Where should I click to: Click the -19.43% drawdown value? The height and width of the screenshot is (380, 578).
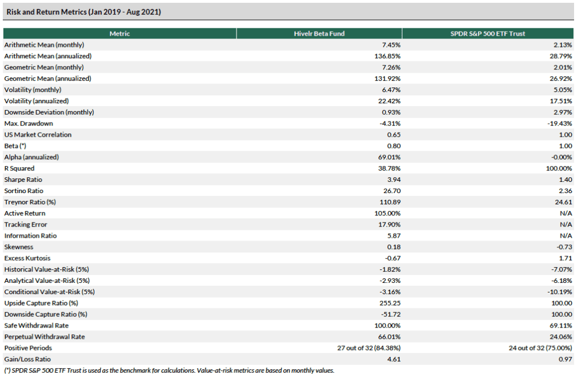click(559, 124)
